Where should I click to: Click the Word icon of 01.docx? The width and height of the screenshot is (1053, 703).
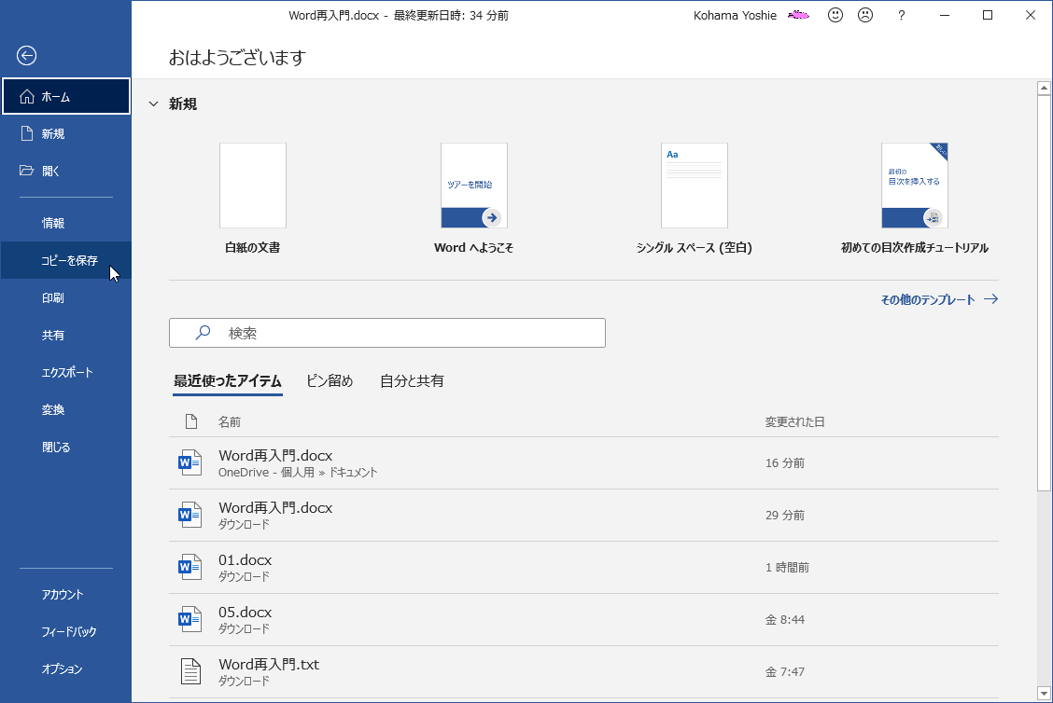tap(190, 568)
